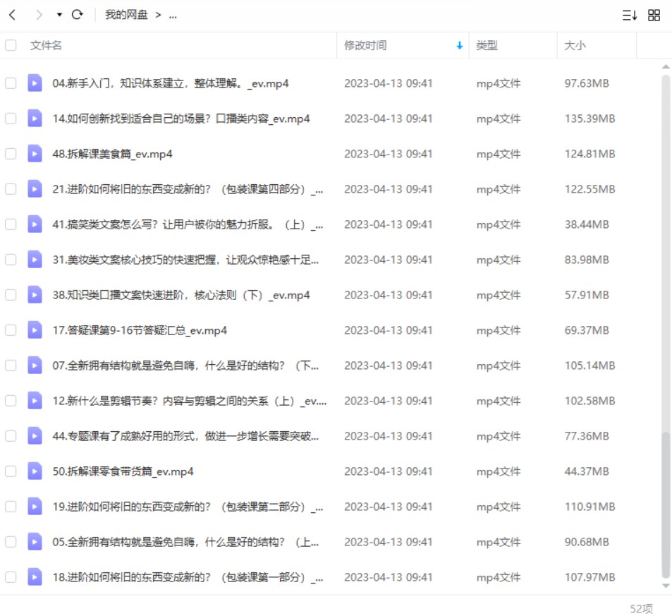
Task: Check the box for 21.进阶 file
Action: (x=11, y=188)
